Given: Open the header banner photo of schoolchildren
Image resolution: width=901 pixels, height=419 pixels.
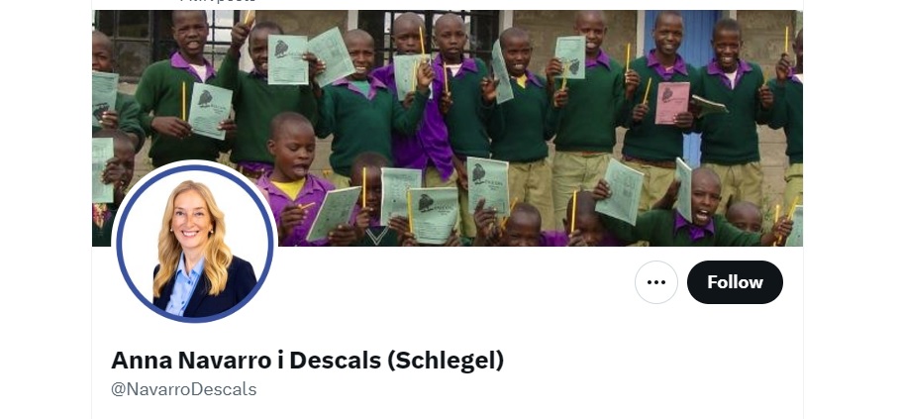Looking at the screenshot, I should [448, 128].
